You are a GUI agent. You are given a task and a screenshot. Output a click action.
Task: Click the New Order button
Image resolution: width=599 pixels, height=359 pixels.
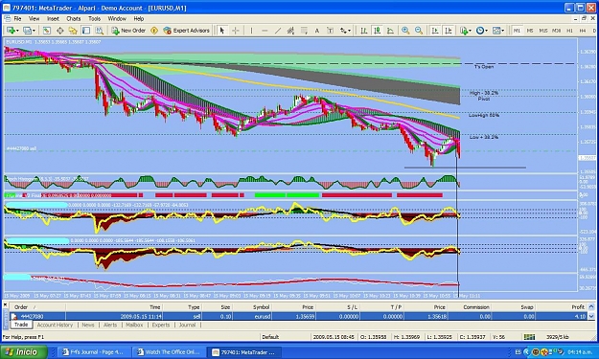(x=128, y=31)
